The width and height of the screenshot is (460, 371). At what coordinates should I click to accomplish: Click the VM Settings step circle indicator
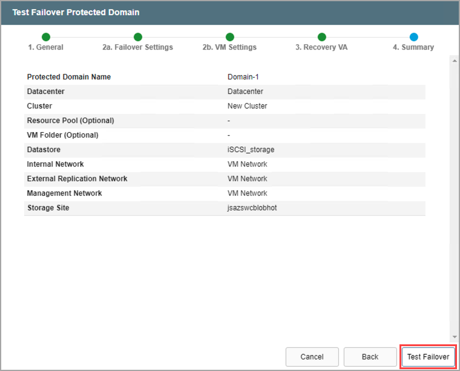point(230,37)
